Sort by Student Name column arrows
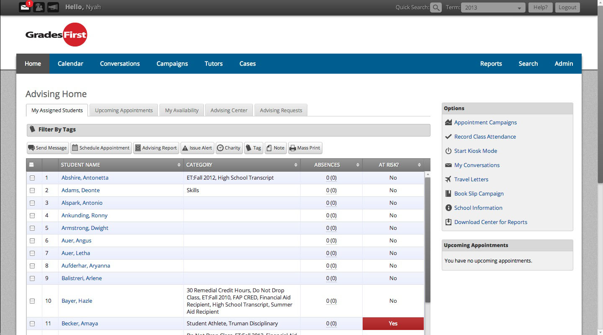Viewport: 603px width, 335px height. [x=179, y=165]
